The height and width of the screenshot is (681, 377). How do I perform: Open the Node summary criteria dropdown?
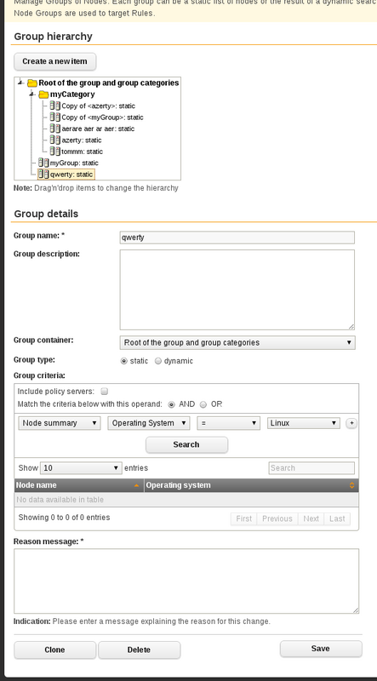tap(60, 423)
